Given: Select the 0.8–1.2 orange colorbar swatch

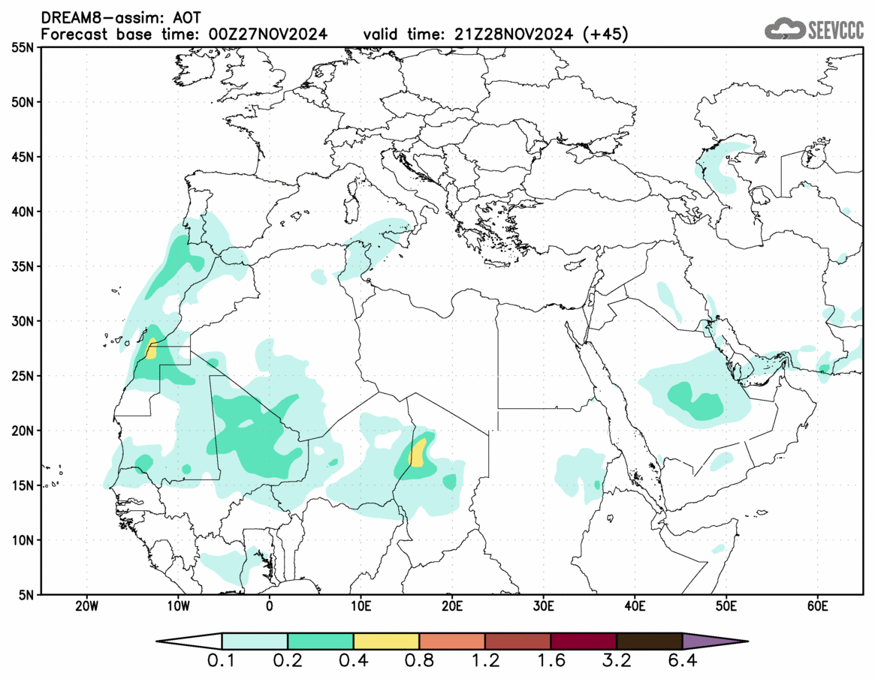Looking at the screenshot, I should point(452,641).
